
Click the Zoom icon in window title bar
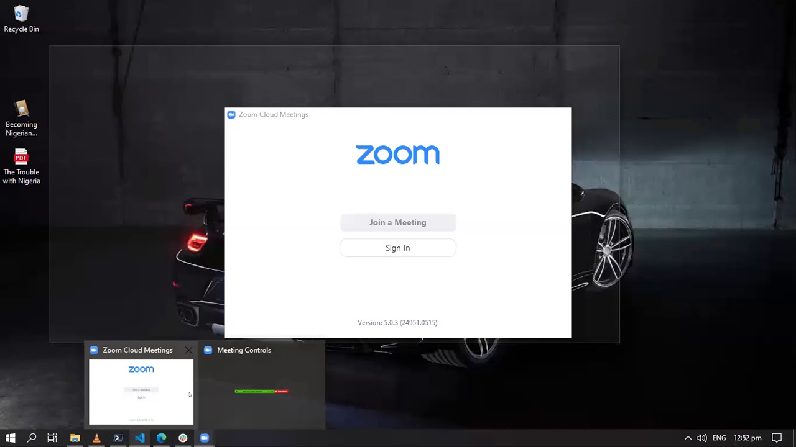(x=231, y=115)
